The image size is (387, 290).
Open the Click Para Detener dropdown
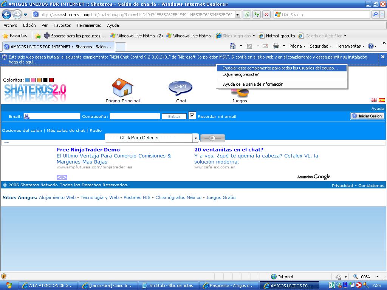(x=152, y=138)
